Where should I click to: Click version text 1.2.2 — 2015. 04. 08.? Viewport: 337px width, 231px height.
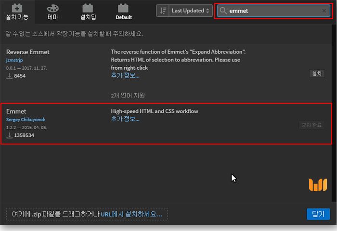pyautogui.click(x=26, y=127)
